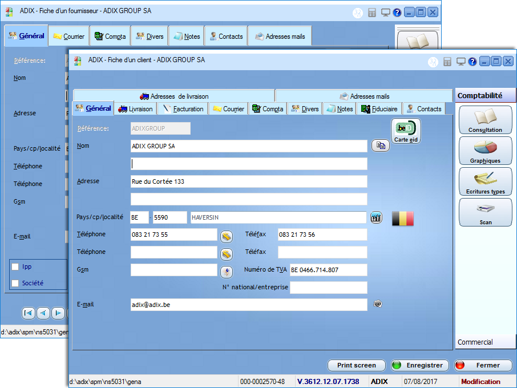Click the Print screen button
Screen dimensions: 517x388
(x=357, y=365)
